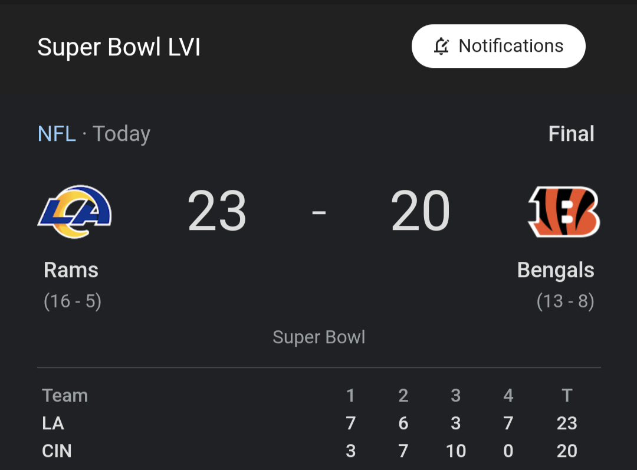Open the Super Bowl round label
Image resolution: width=637 pixels, height=470 pixels.
tap(318, 337)
